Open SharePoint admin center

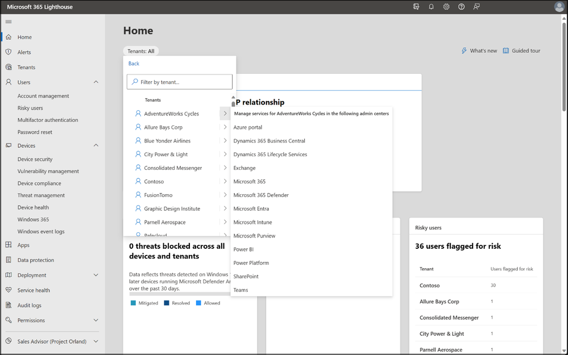[x=246, y=277]
